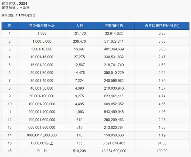
Task: Click the 4.06 percentage cell
Action: click(162, 112)
